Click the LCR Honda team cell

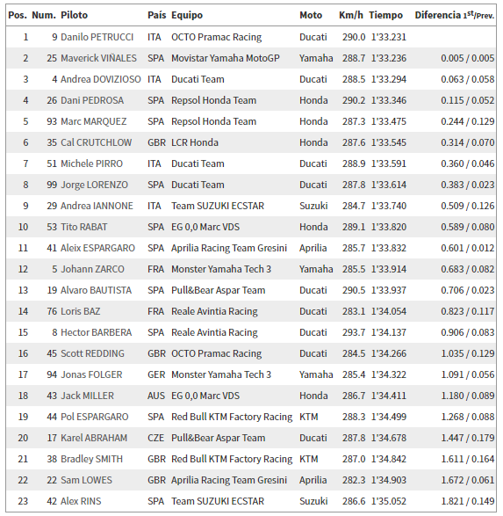195,142
